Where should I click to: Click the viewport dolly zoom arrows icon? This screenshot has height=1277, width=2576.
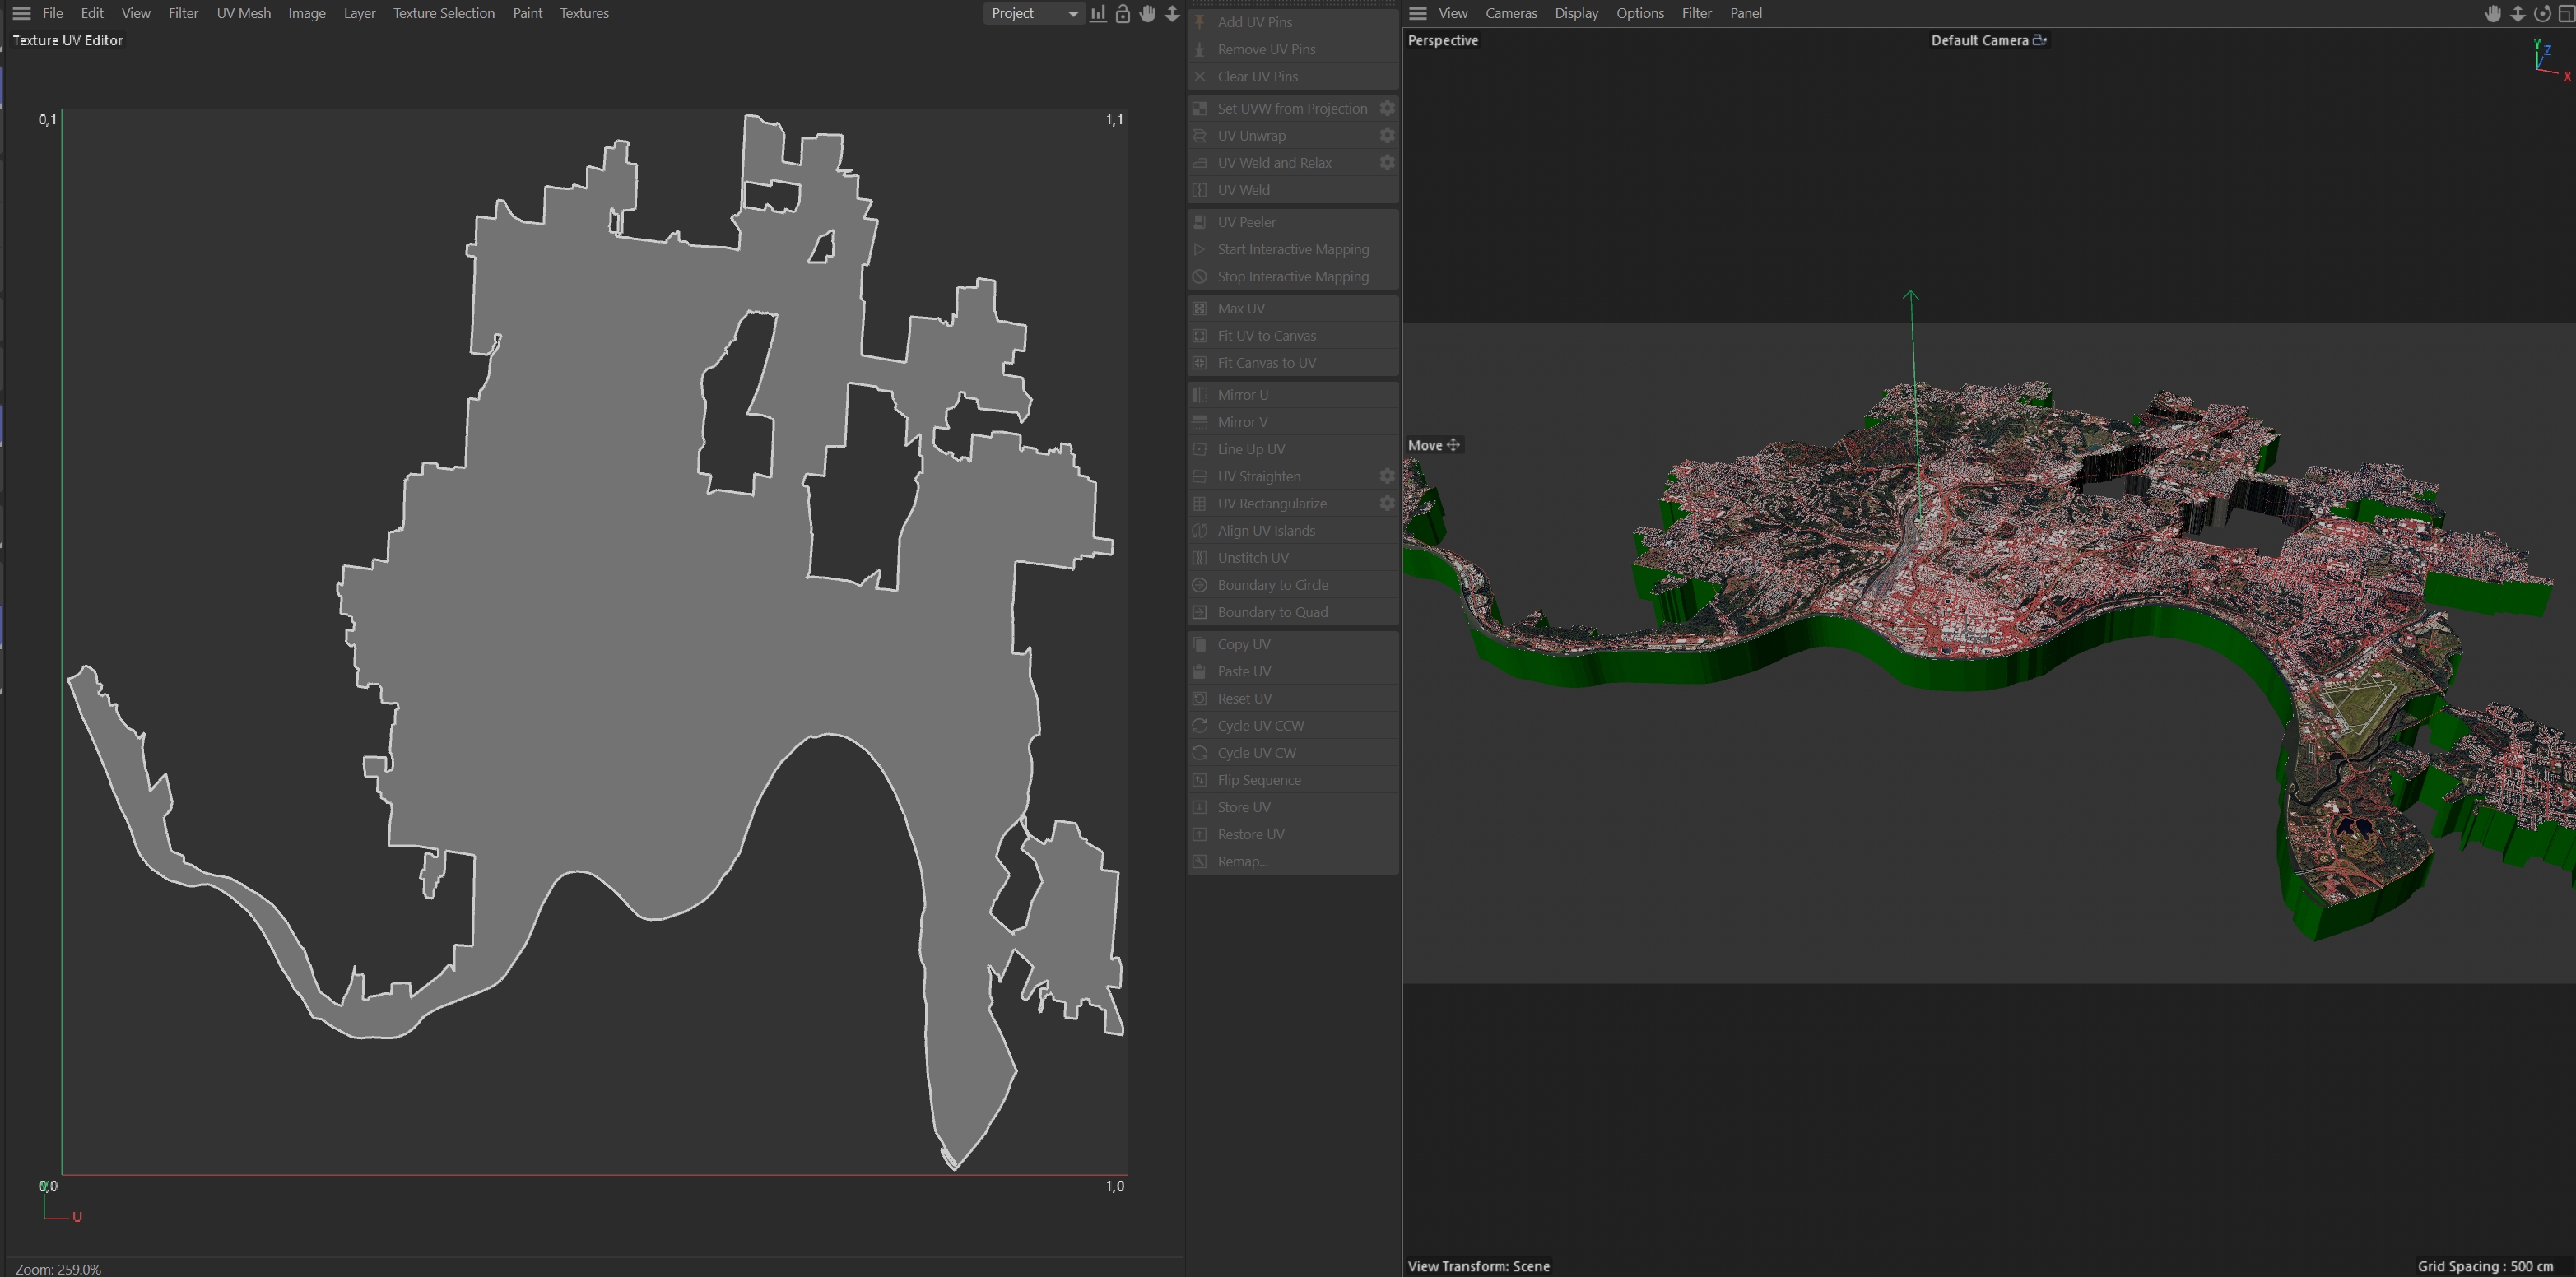point(2517,14)
